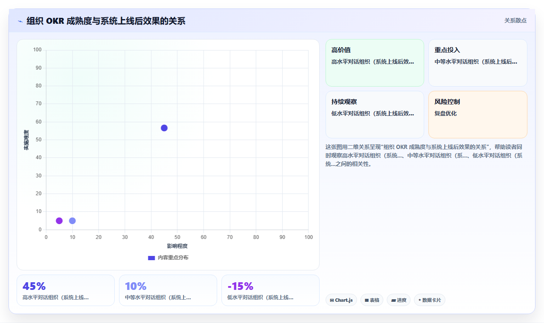Select the 表格 tag button

click(372, 300)
